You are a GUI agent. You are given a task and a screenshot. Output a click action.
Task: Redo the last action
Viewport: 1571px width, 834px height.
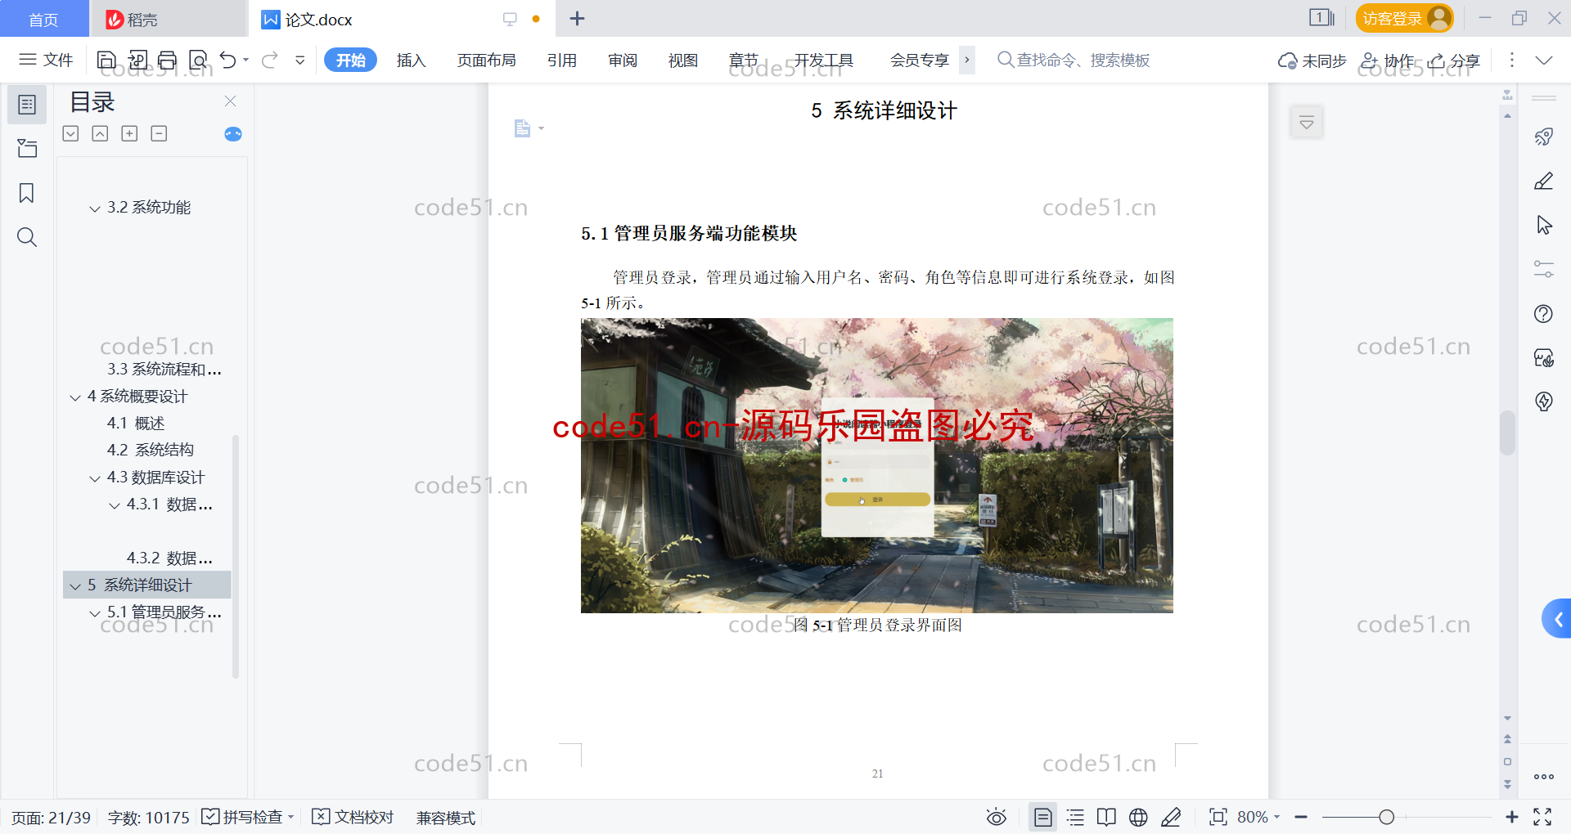[x=269, y=60]
